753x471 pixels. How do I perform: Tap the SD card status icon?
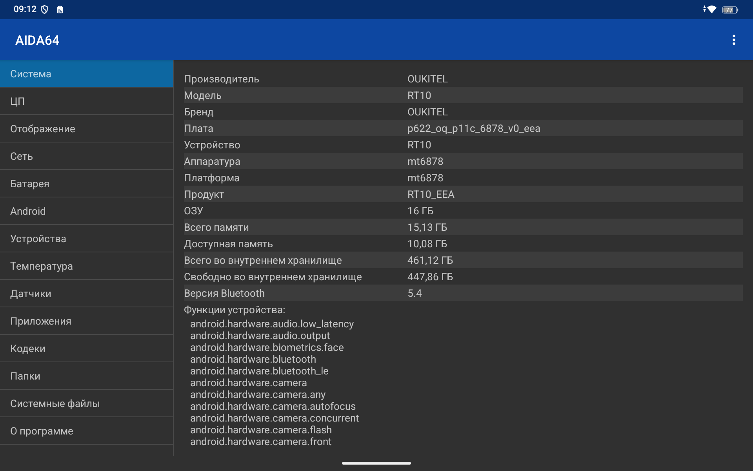pyautogui.click(x=60, y=10)
